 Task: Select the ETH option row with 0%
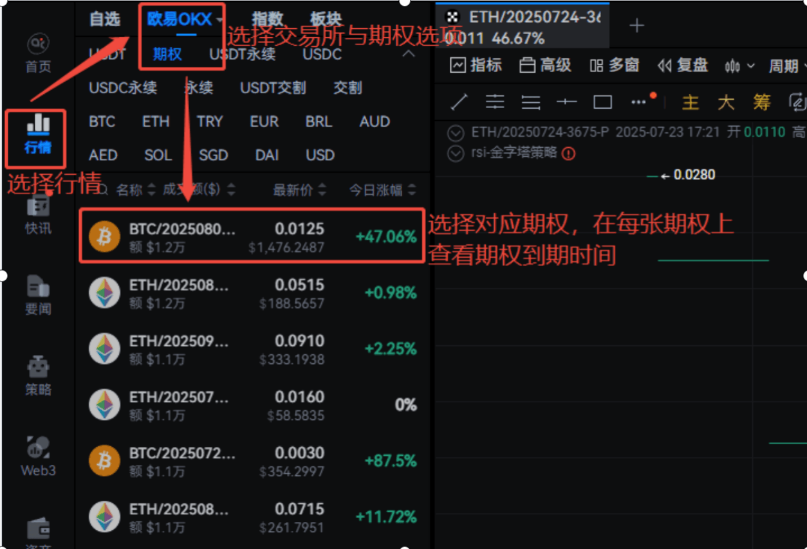[254, 405]
